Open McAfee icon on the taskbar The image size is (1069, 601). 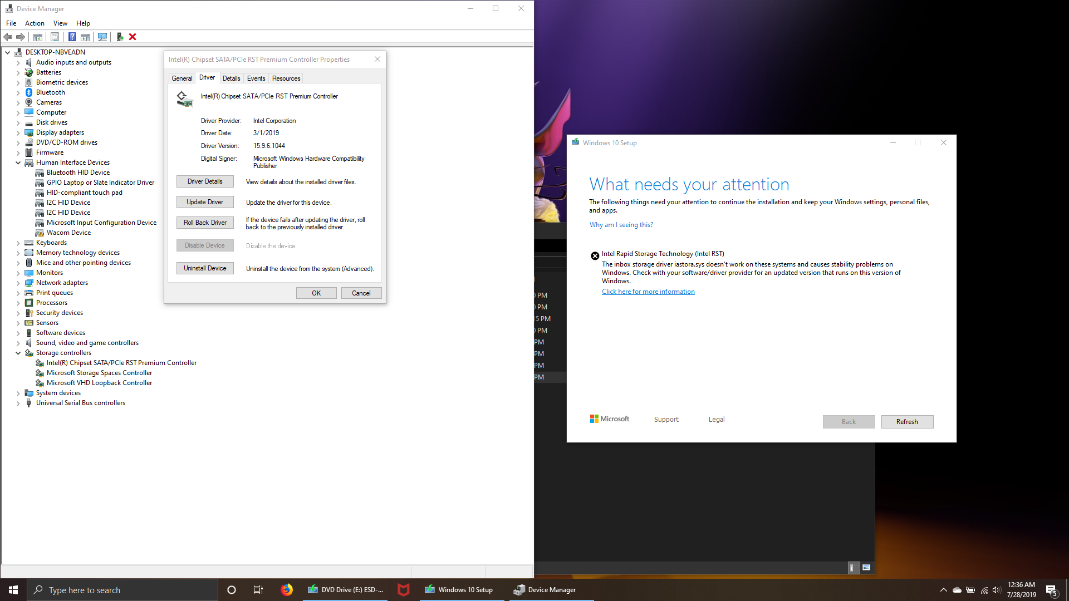coord(404,590)
